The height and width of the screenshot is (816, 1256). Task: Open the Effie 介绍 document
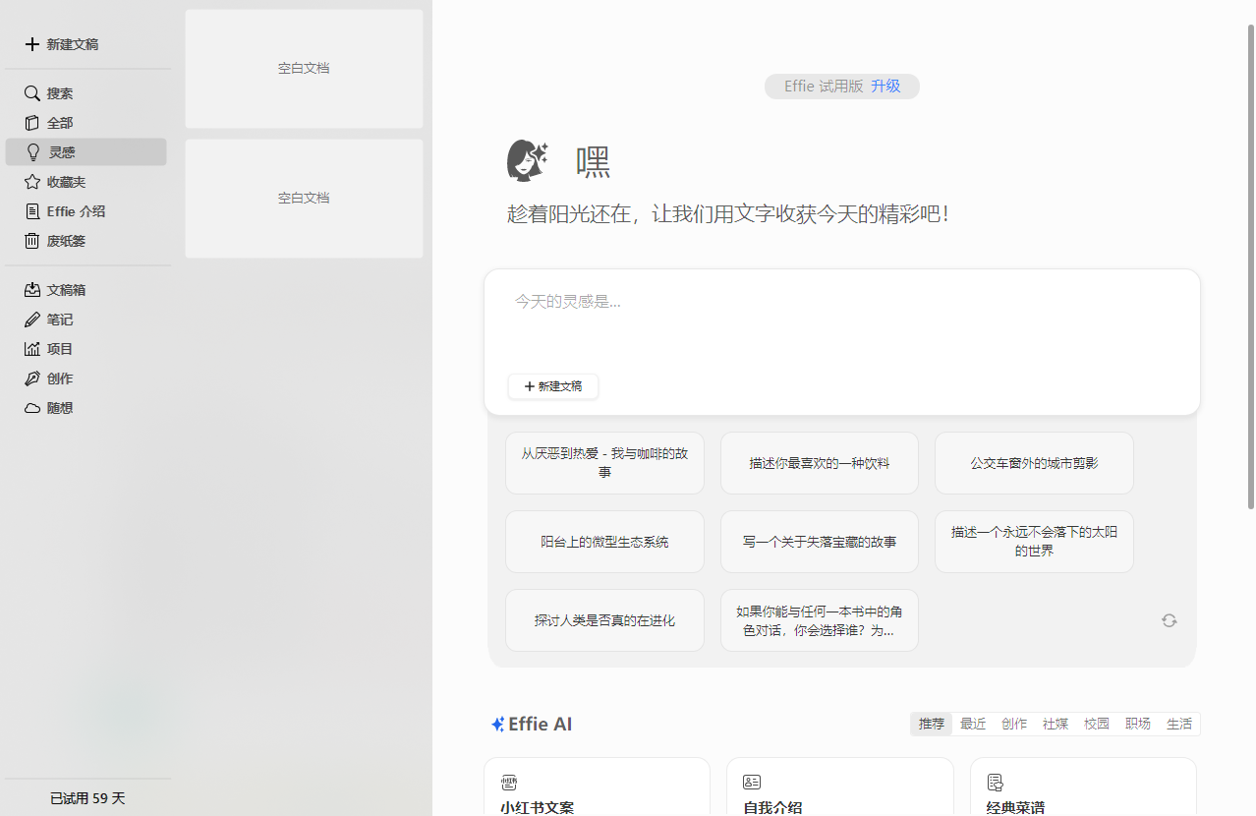tap(74, 210)
